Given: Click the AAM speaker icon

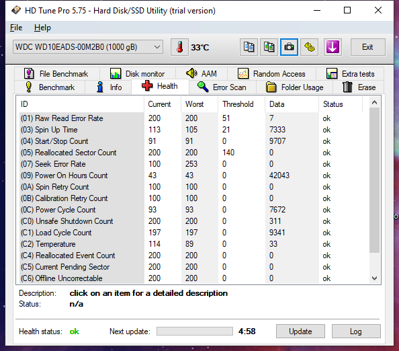Looking at the screenshot, I should pyautogui.click(x=191, y=73).
